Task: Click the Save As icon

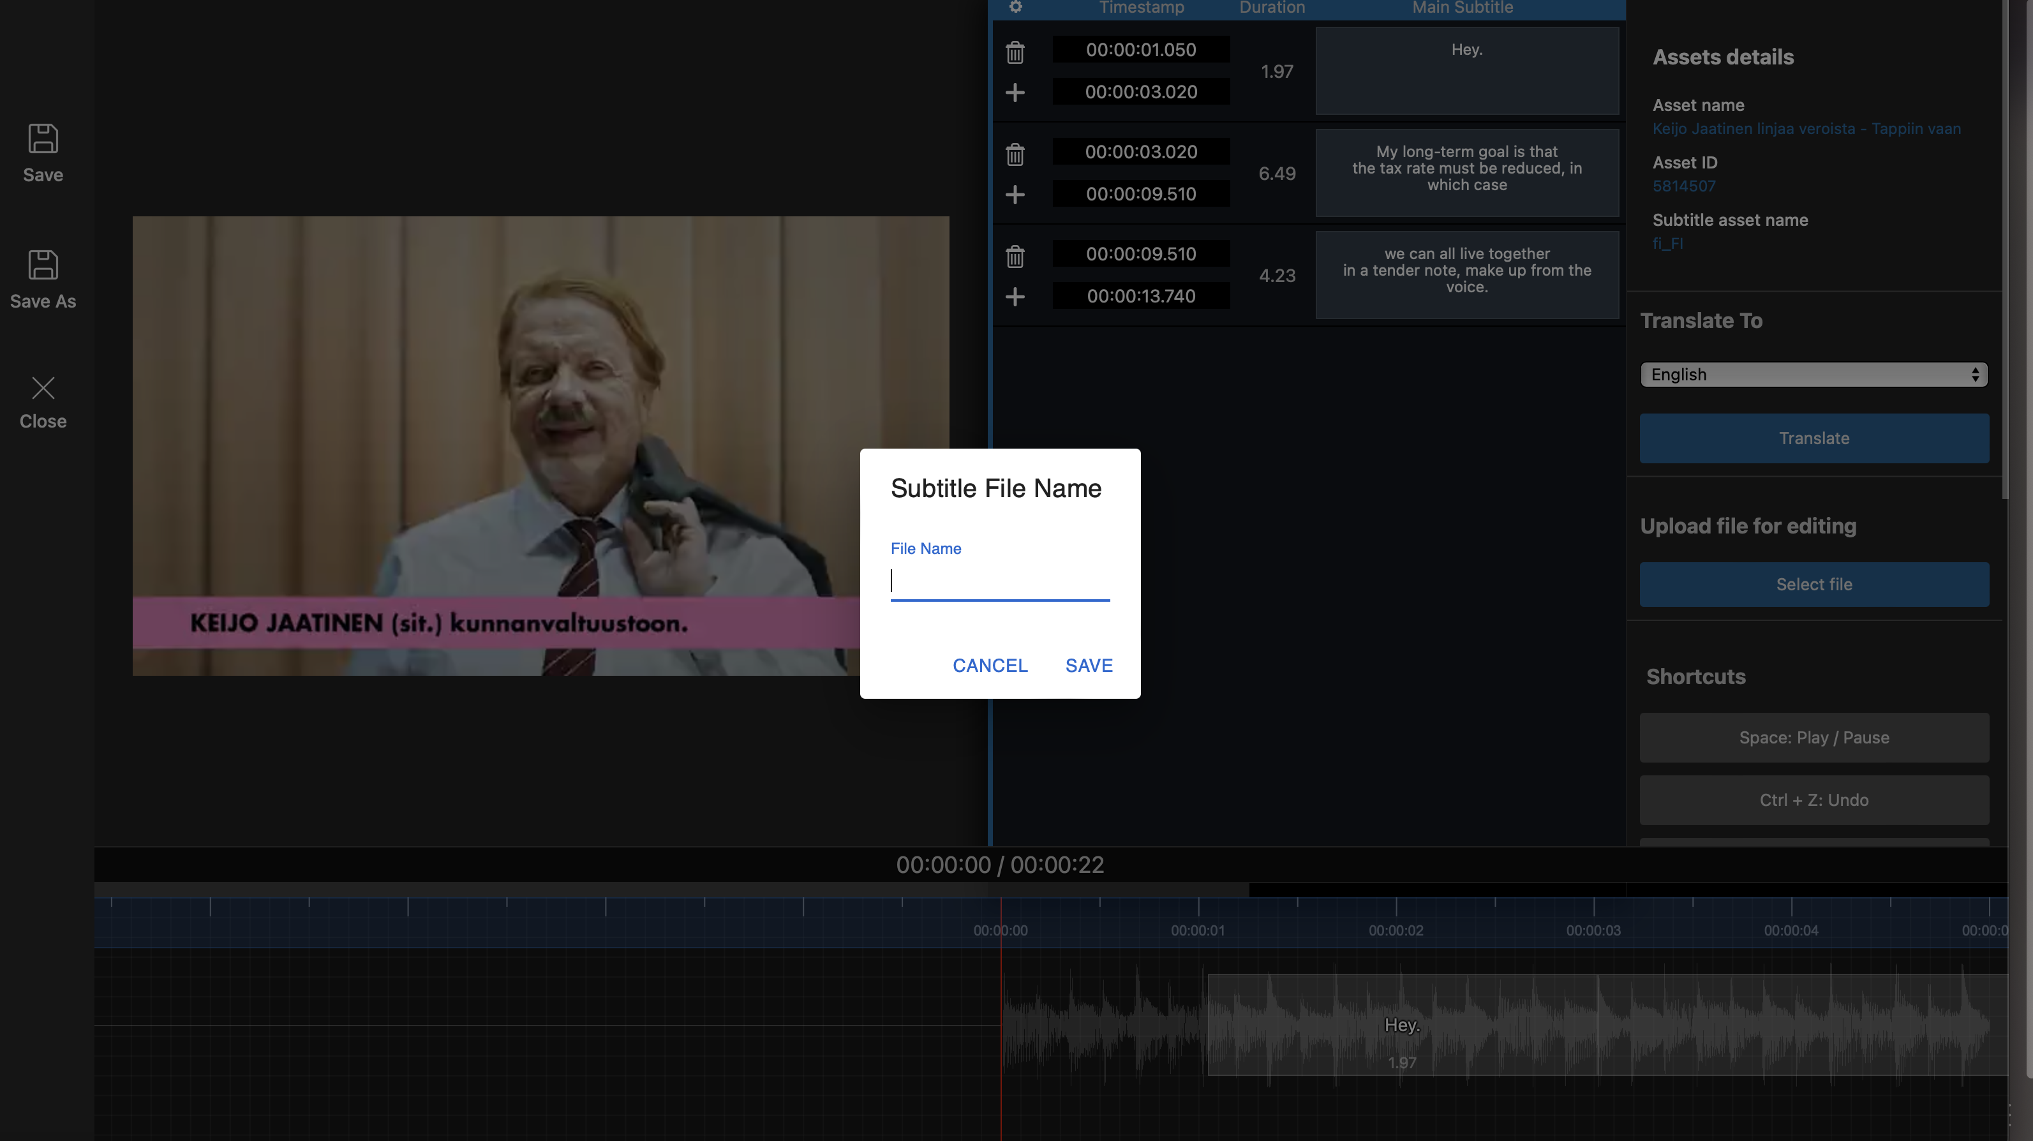Action: pos(43,266)
